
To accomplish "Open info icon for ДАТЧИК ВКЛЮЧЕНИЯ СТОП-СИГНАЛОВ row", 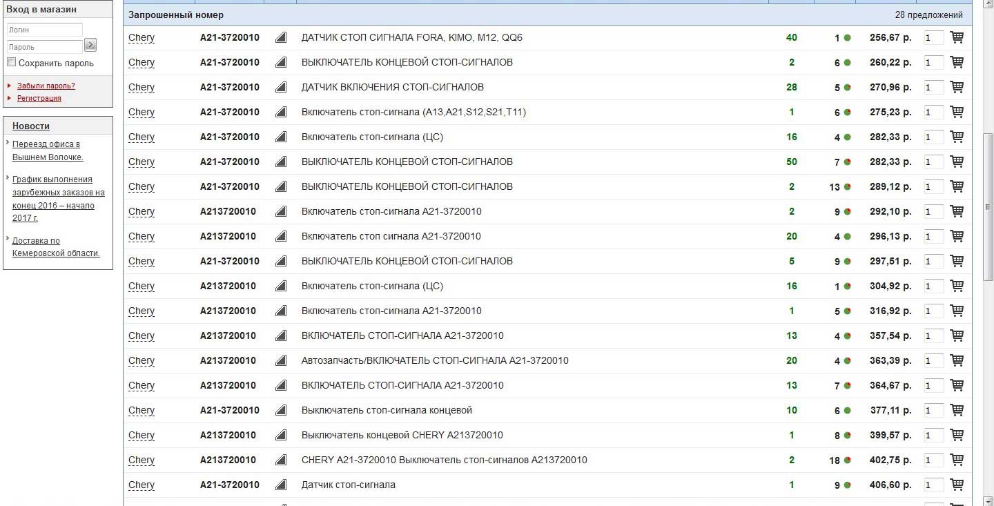I will (280, 87).
